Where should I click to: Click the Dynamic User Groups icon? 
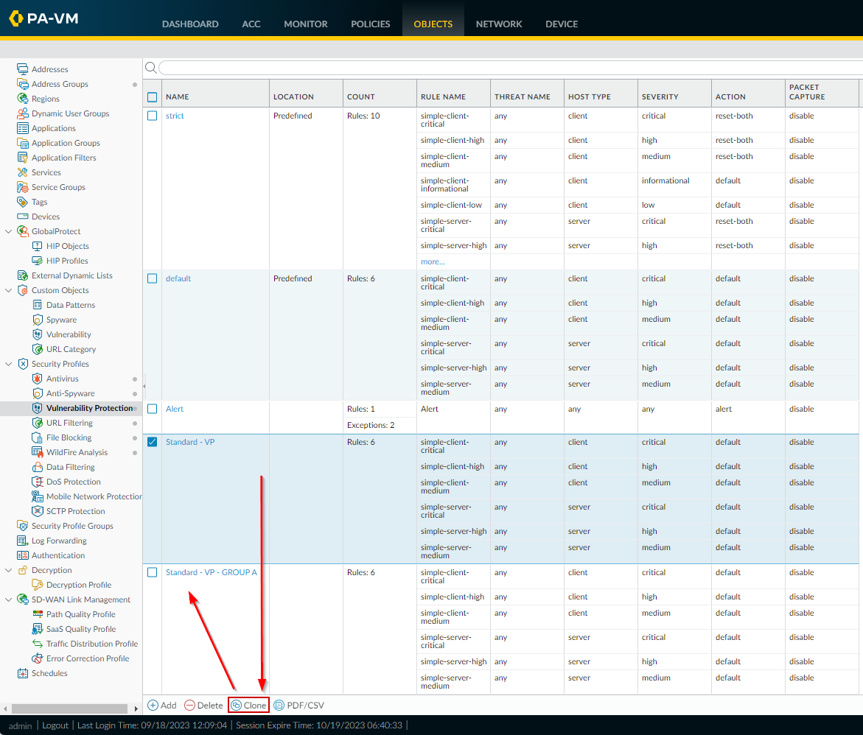click(x=23, y=113)
